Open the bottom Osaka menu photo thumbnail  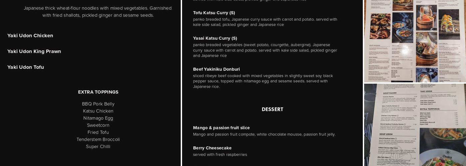pyautogui.click(x=415, y=125)
